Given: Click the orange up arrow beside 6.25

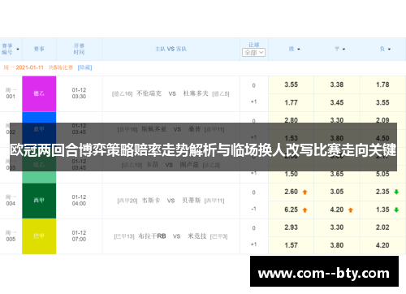Looking at the screenshot, I should click(x=304, y=210).
